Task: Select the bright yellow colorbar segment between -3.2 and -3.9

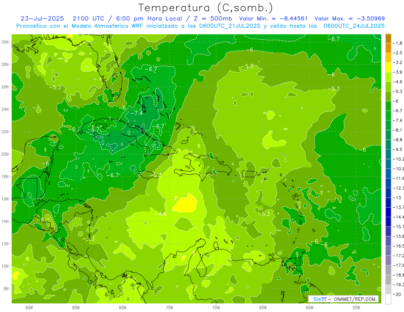Action: tap(388, 67)
